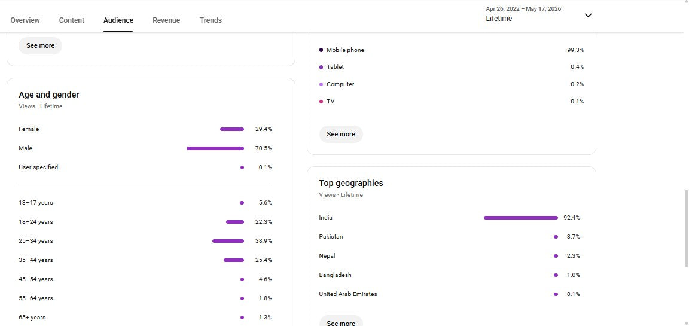Click See more under device type card
Image resolution: width=689 pixels, height=326 pixels.
click(341, 135)
